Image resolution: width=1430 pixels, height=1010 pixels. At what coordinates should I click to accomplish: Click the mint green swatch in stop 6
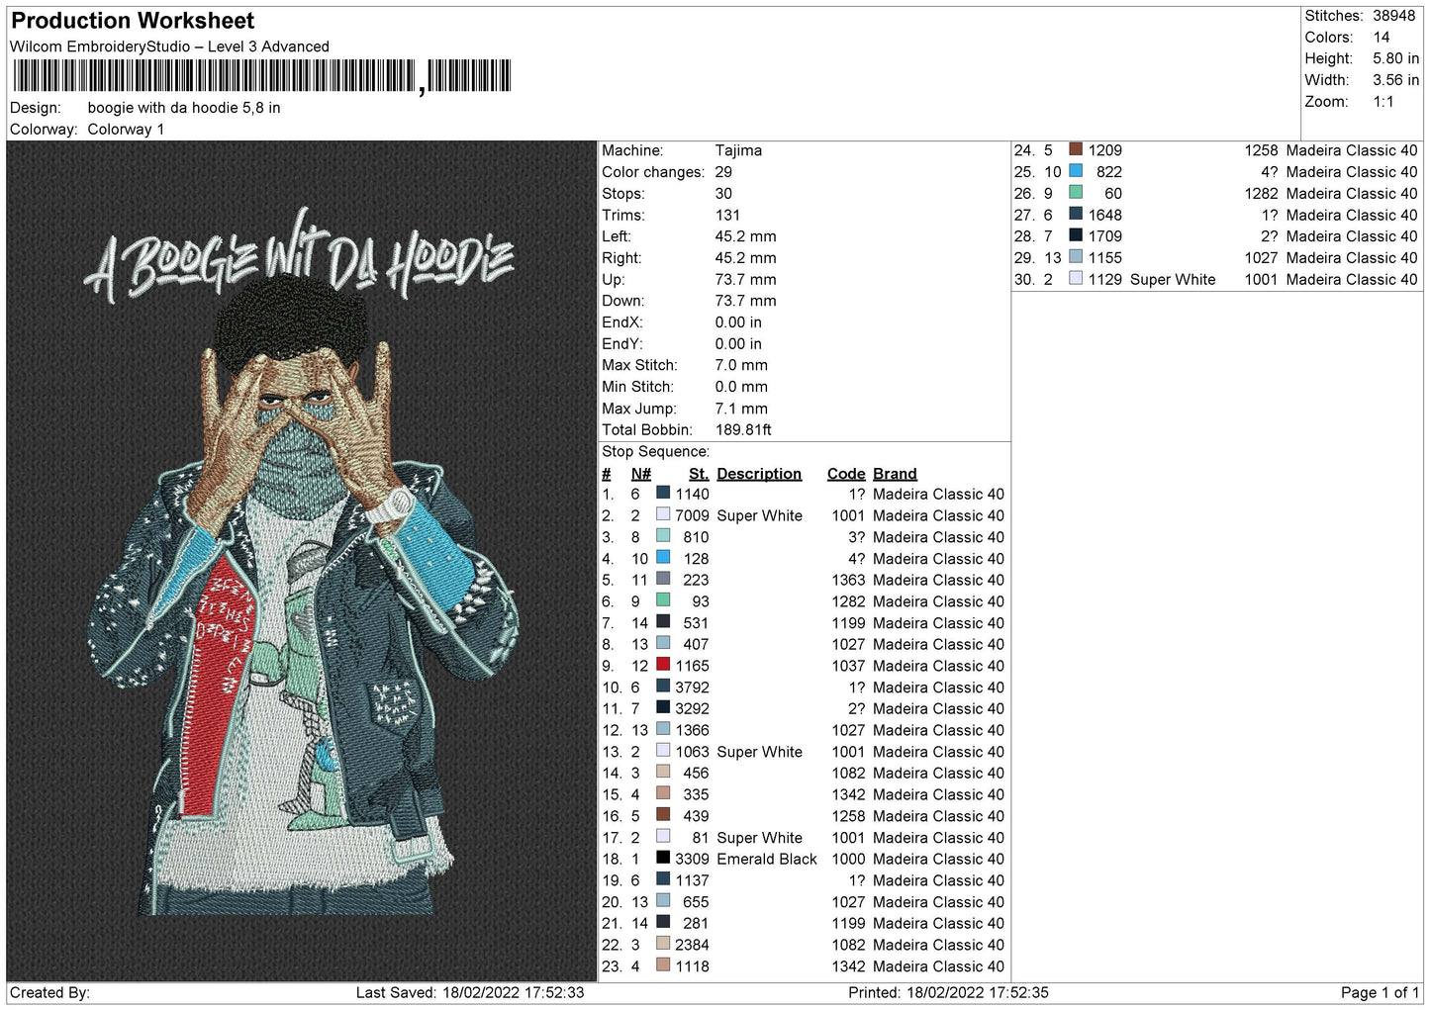[663, 600]
